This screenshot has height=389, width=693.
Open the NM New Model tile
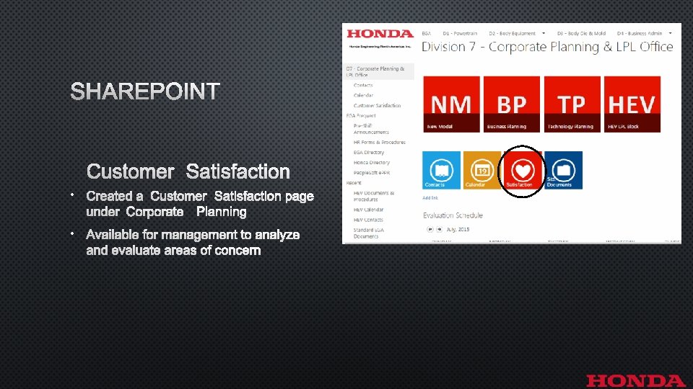(451, 104)
